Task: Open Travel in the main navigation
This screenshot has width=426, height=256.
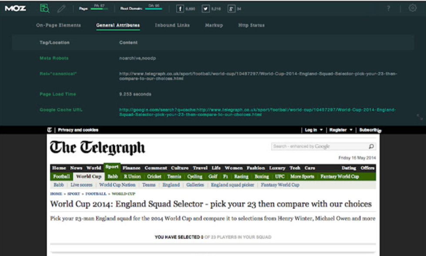Action: (x=200, y=168)
